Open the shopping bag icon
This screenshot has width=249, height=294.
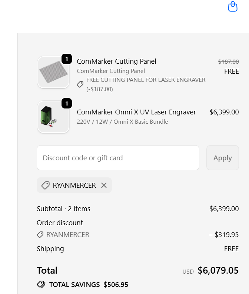pyautogui.click(x=233, y=7)
